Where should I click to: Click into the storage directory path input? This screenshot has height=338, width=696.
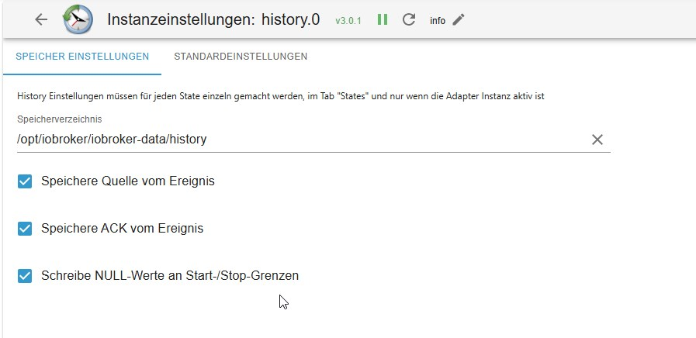pos(295,140)
